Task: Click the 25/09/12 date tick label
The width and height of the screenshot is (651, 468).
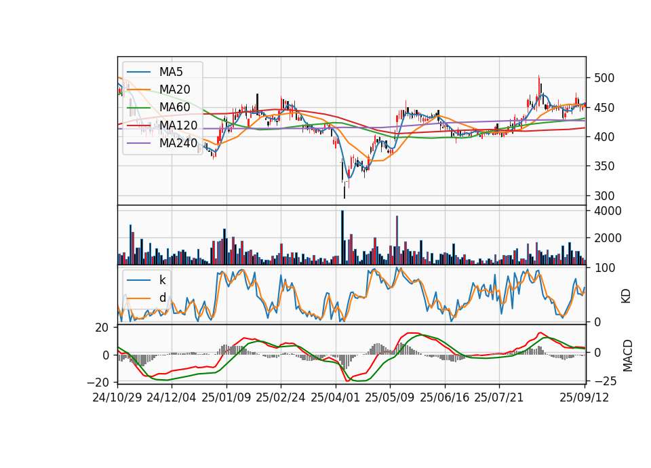Action: pyautogui.click(x=585, y=397)
